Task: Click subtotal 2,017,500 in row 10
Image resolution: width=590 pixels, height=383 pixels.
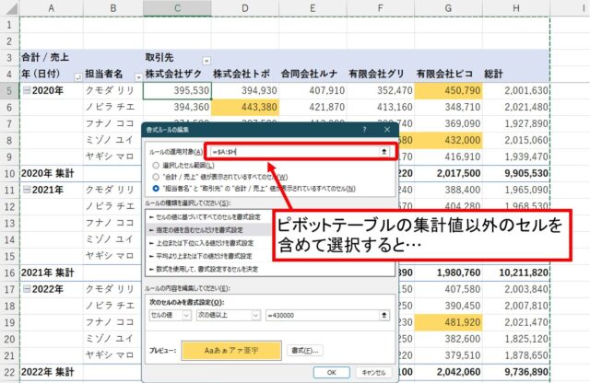Action: pos(459,173)
